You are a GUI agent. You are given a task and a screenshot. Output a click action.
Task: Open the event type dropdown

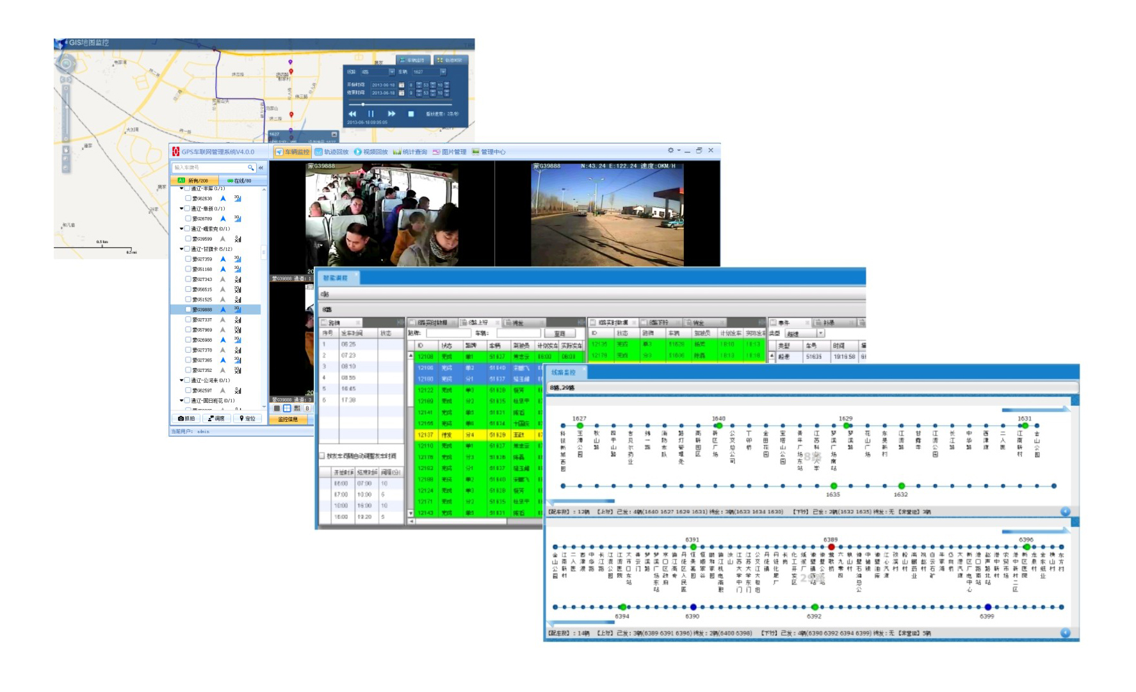point(820,334)
